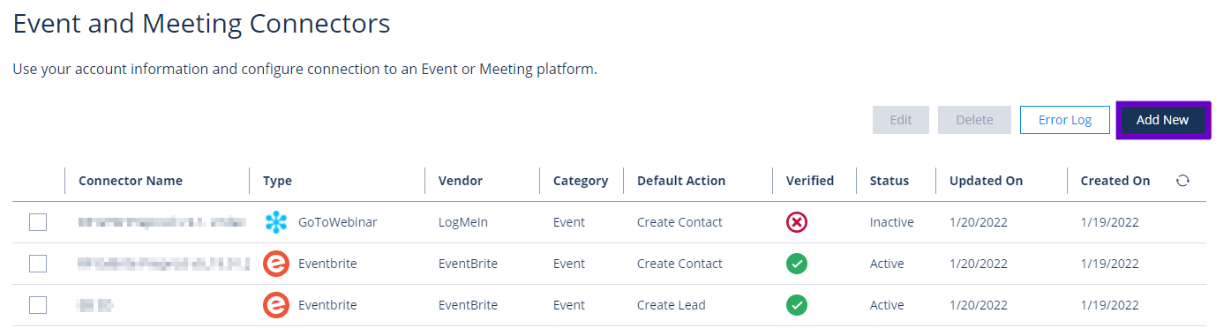Image resolution: width=1231 pixels, height=328 pixels.
Task: Tick the checkbox for the Create Contact Eventbrite row
Action: [x=38, y=264]
